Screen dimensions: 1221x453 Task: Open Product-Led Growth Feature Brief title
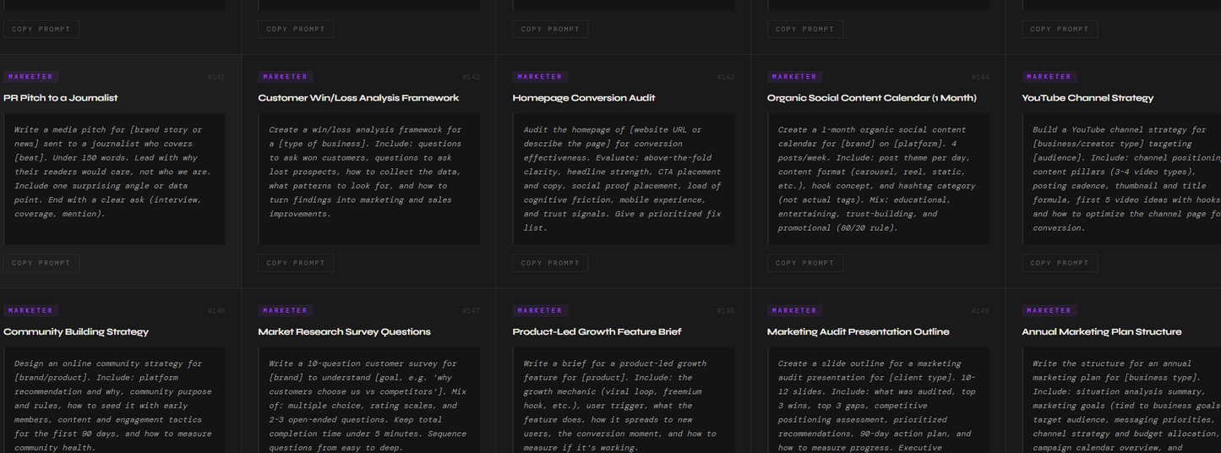tap(597, 332)
